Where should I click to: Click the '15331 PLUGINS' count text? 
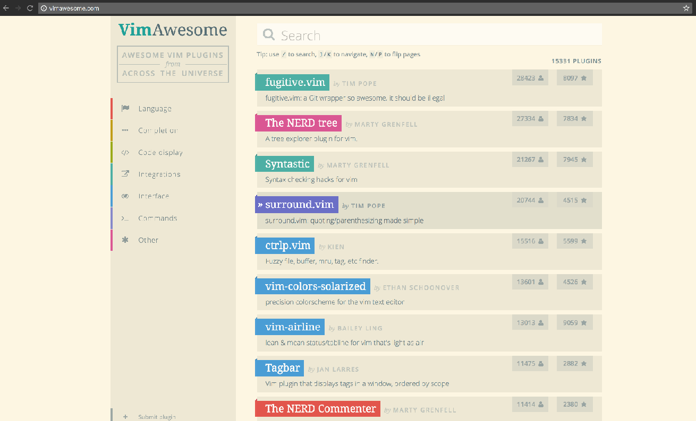pyautogui.click(x=576, y=61)
